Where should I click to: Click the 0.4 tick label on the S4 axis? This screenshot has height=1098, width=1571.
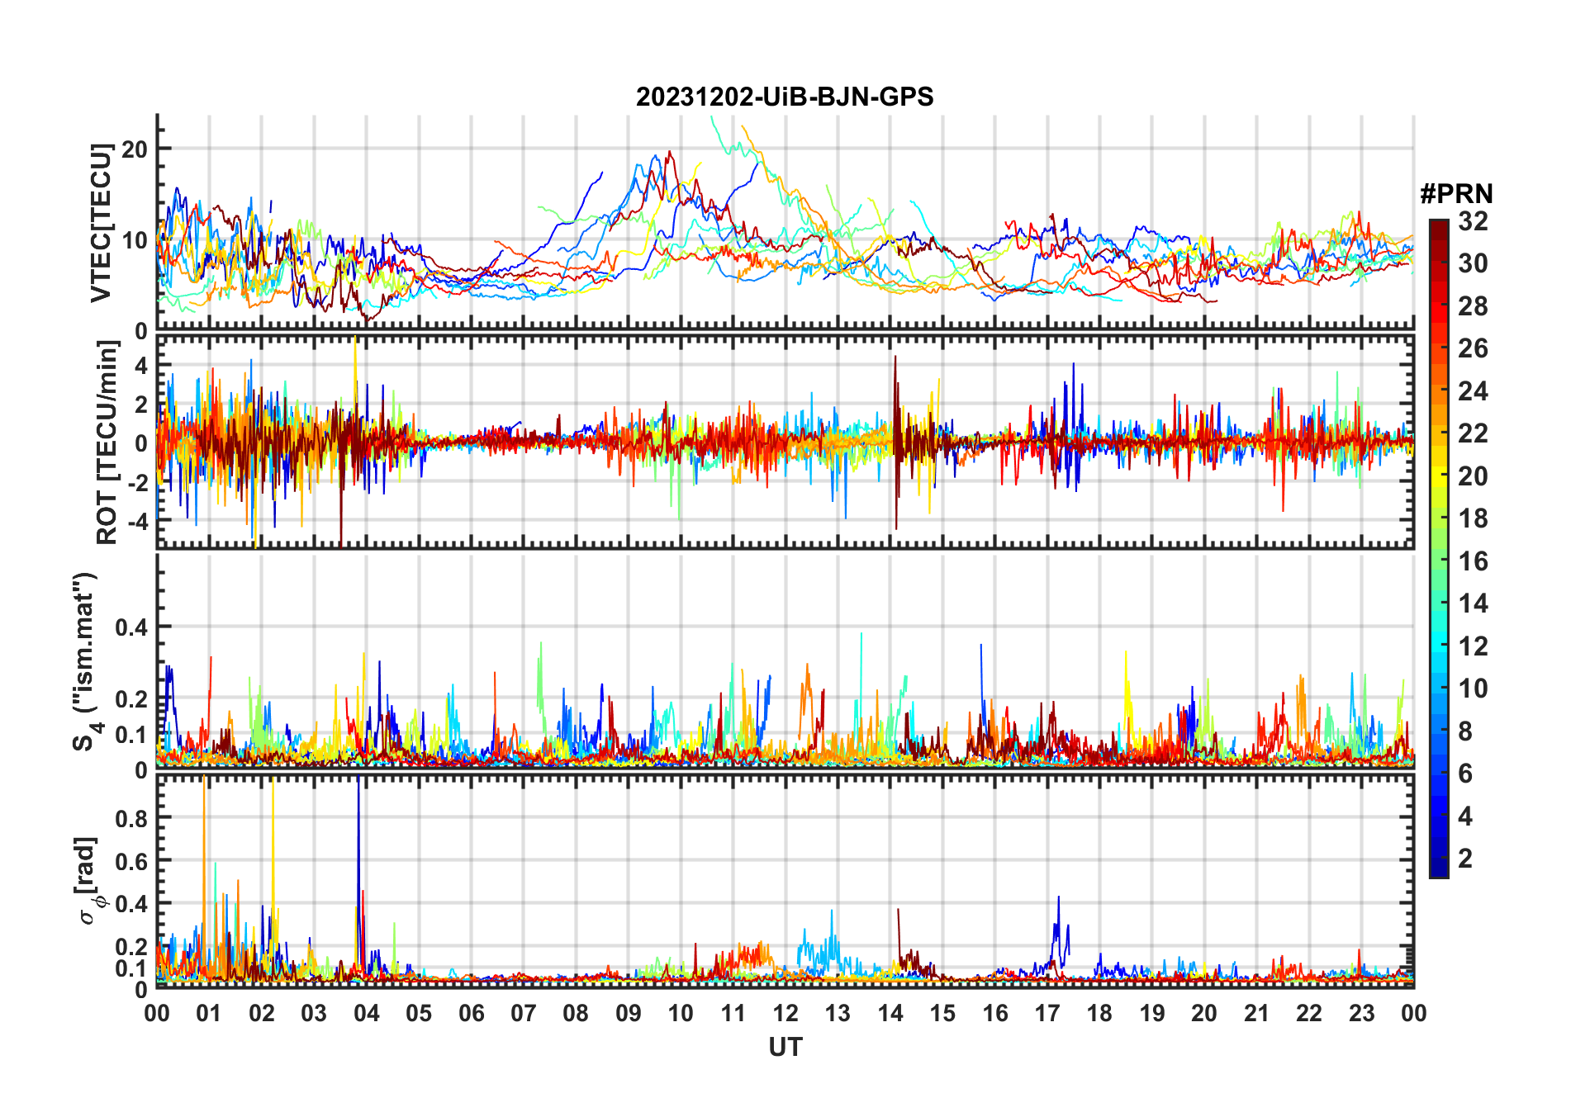pos(131,627)
